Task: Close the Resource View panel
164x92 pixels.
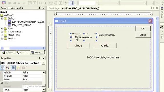Action: [x=43, y=8]
